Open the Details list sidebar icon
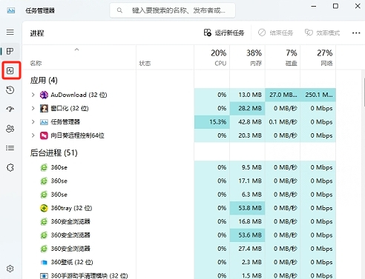Image resolution: width=365 pixels, height=279 pixels. click(x=10, y=148)
